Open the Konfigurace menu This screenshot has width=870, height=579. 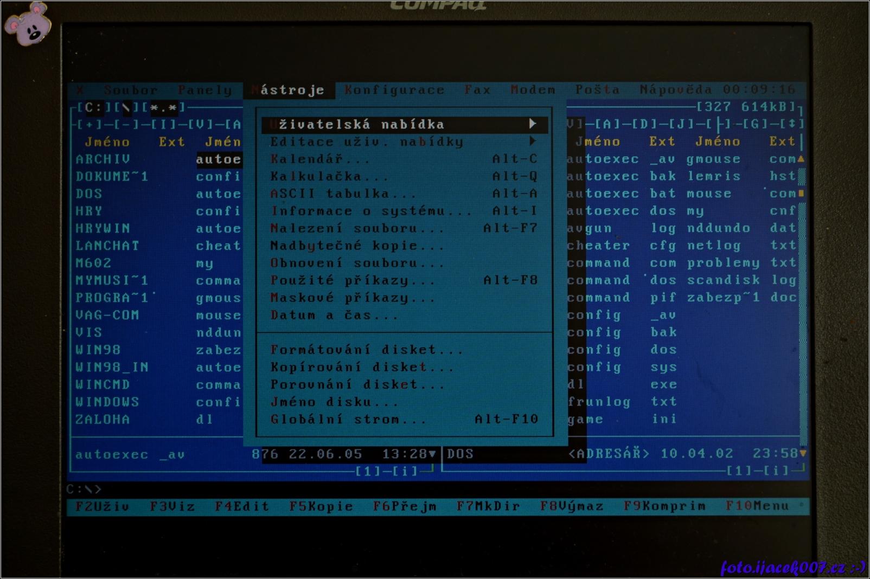click(394, 90)
